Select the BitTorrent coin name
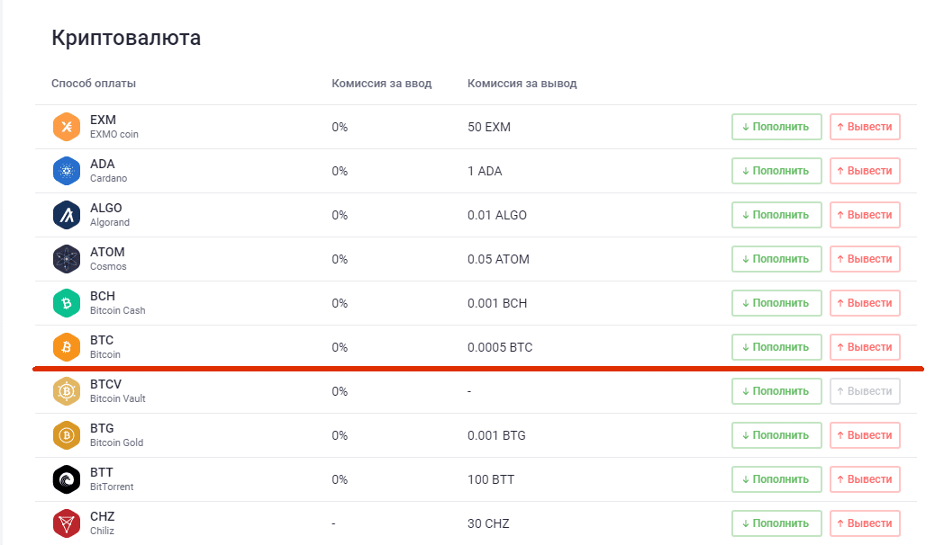 pyautogui.click(x=112, y=487)
